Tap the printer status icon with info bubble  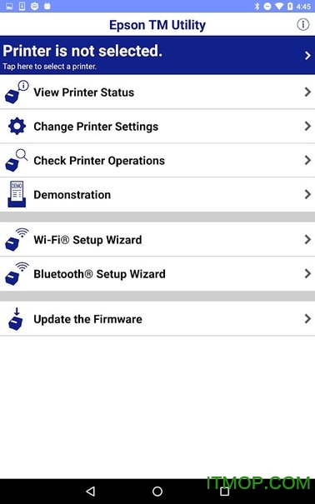pos(17,92)
